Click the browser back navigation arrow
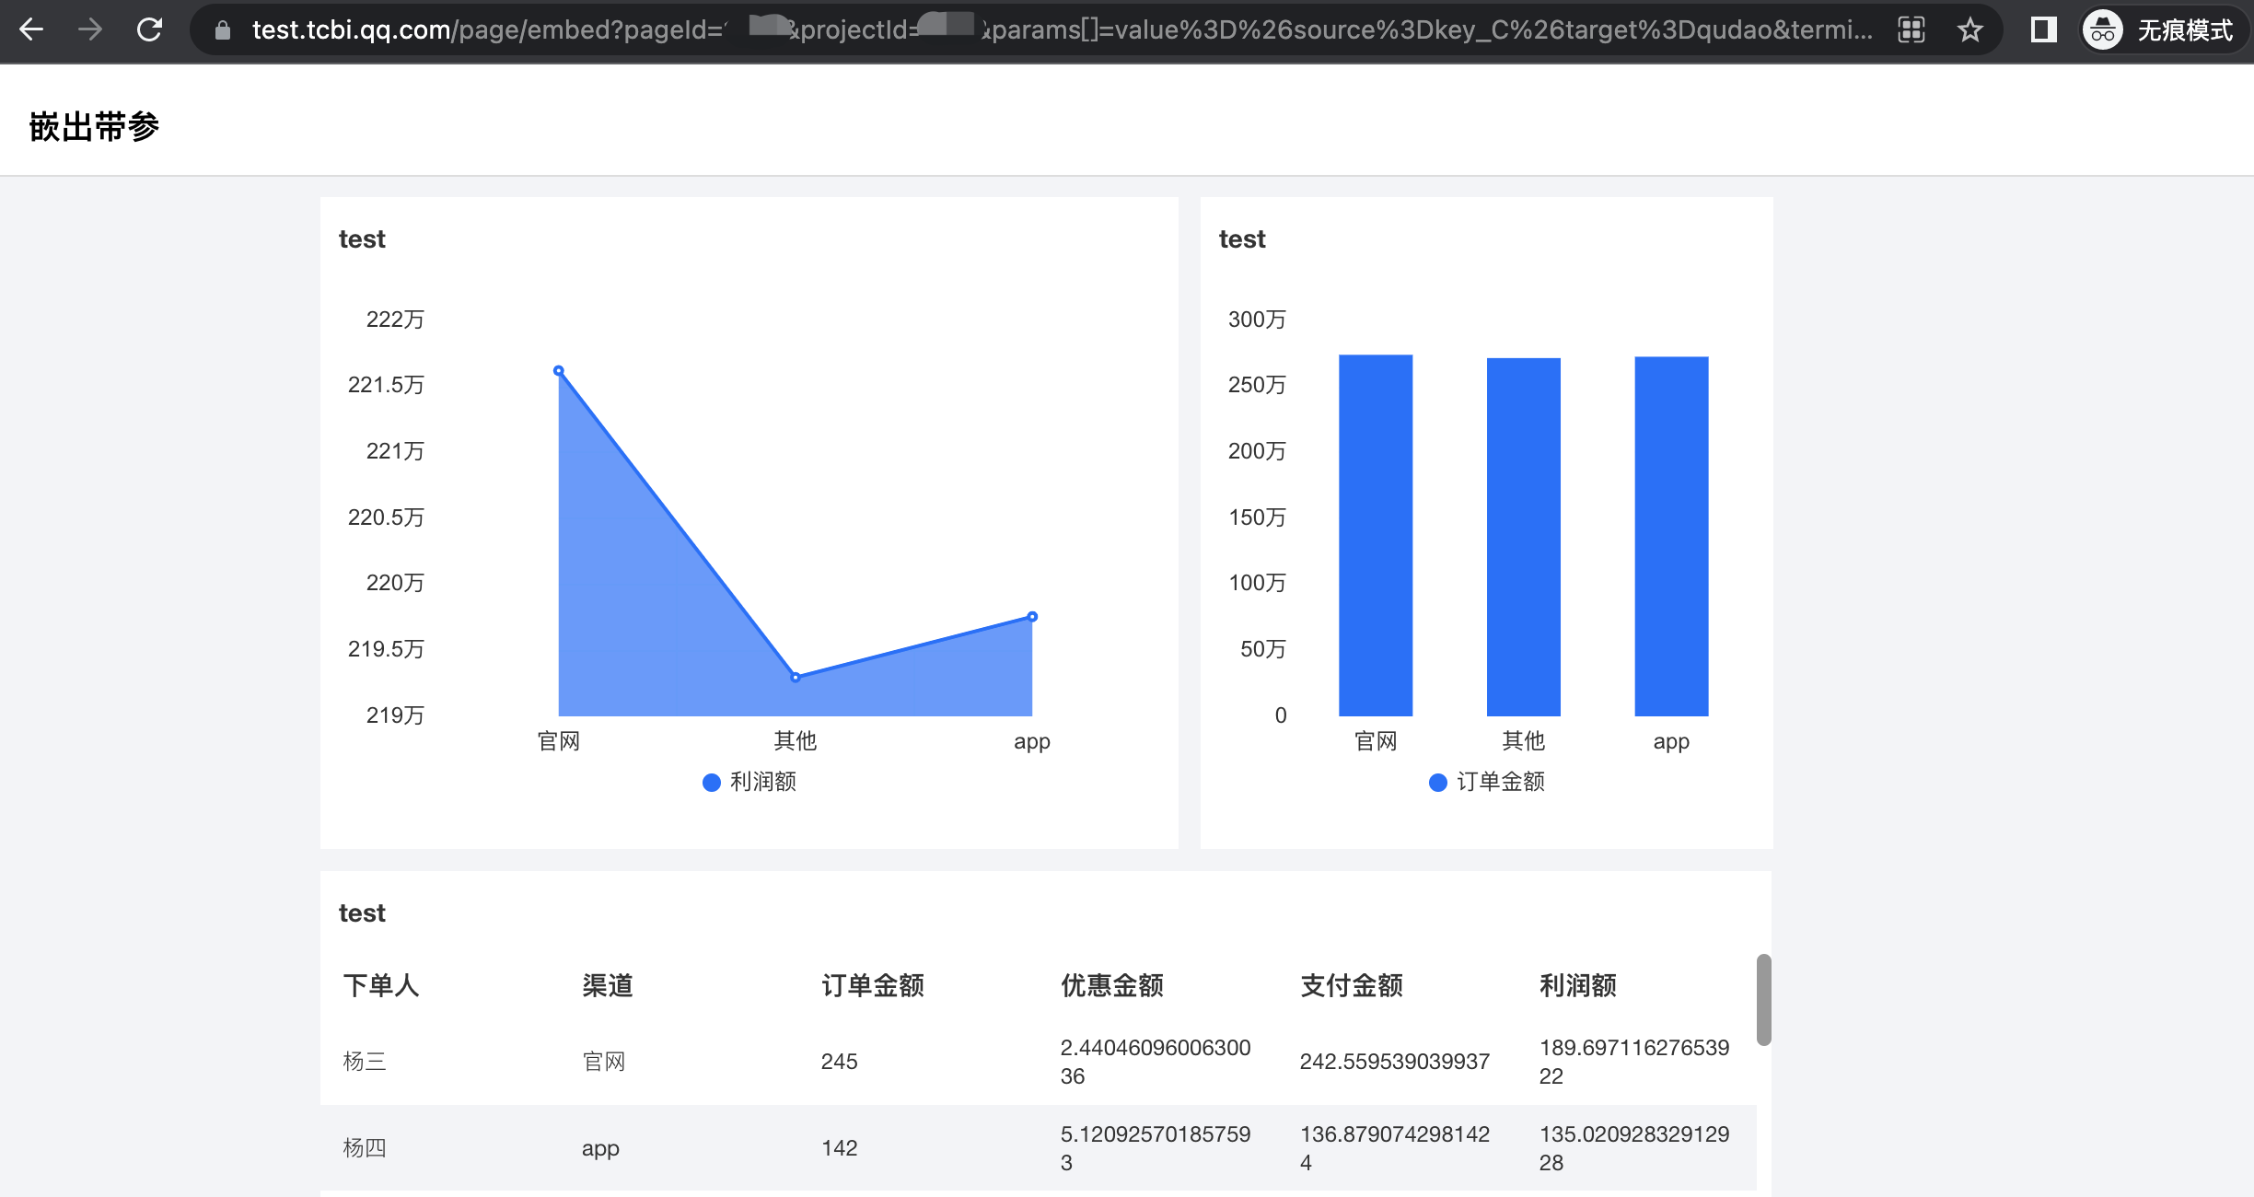The image size is (2254, 1197). [32, 29]
